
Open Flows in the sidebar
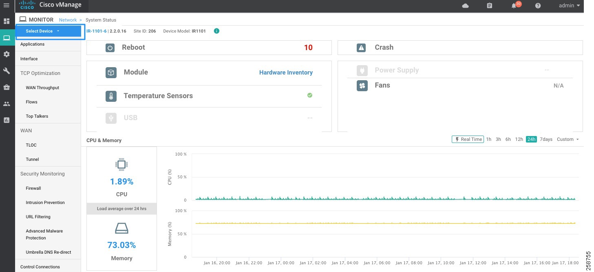(x=31, y=102)
